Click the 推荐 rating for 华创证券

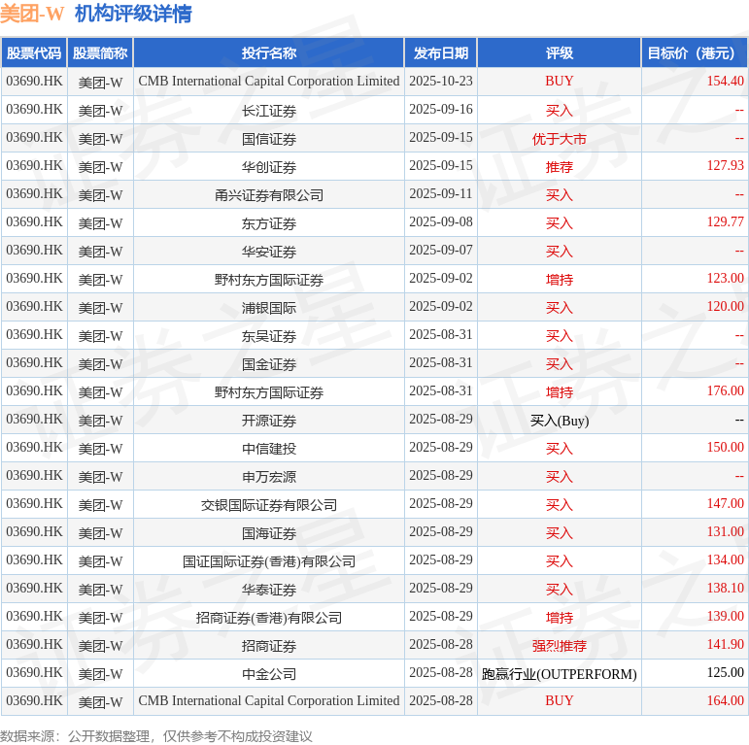click(x=560, y=167)
